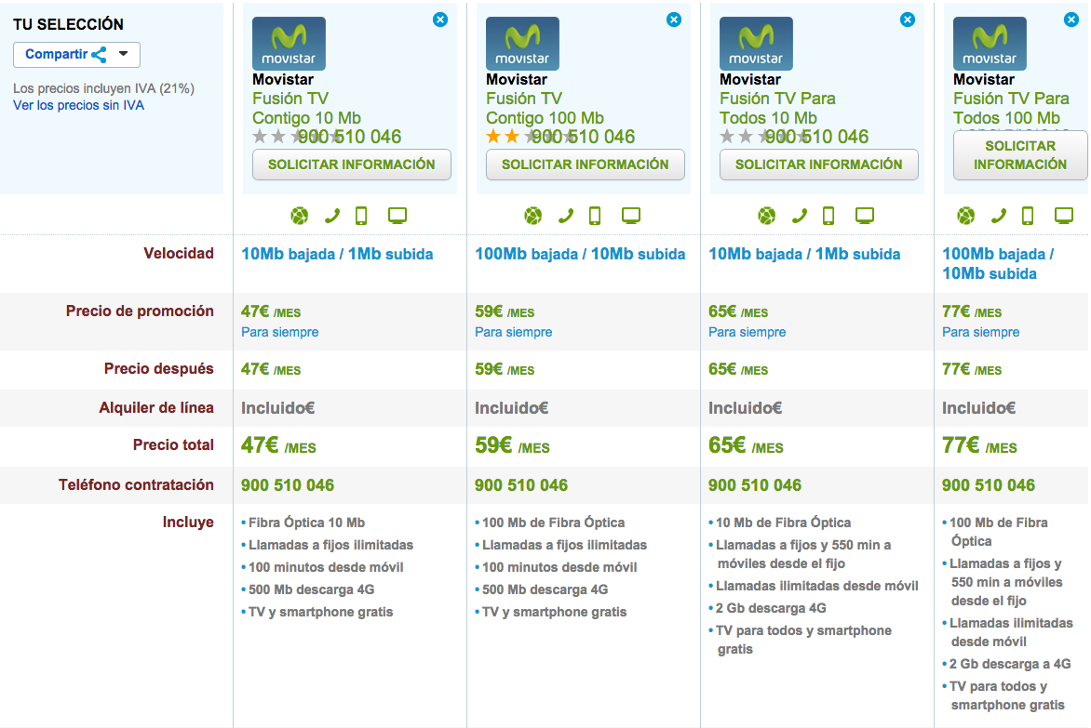Click '100Mb bajada / 10Mb subida' in second column

(580, 254)
